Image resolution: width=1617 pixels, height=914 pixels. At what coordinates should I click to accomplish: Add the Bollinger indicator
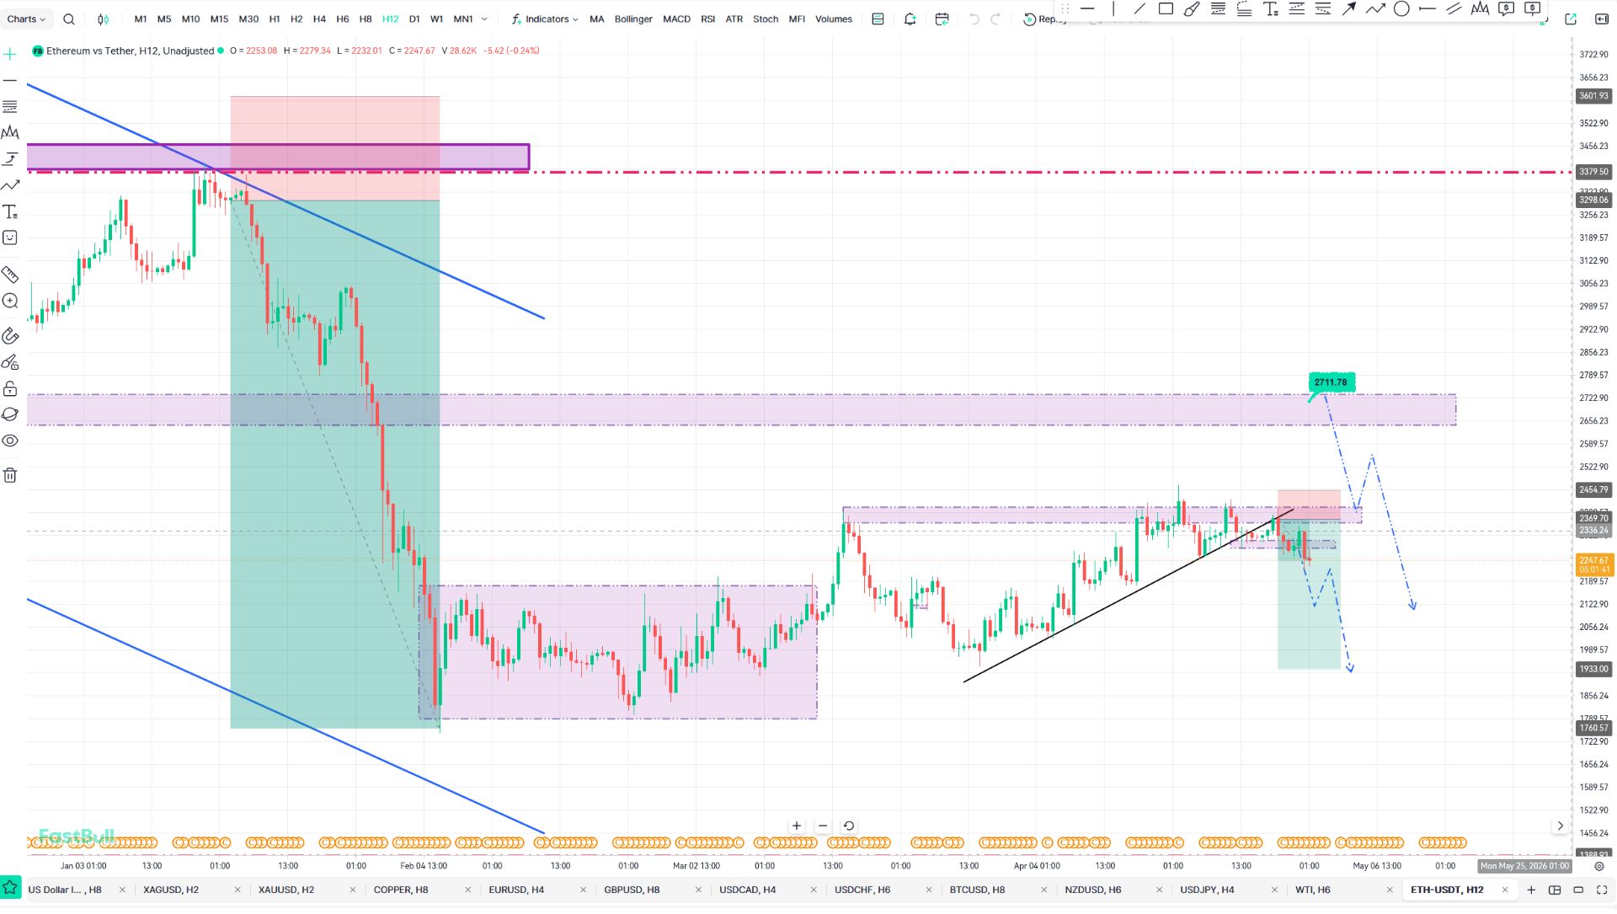(632, 19)
